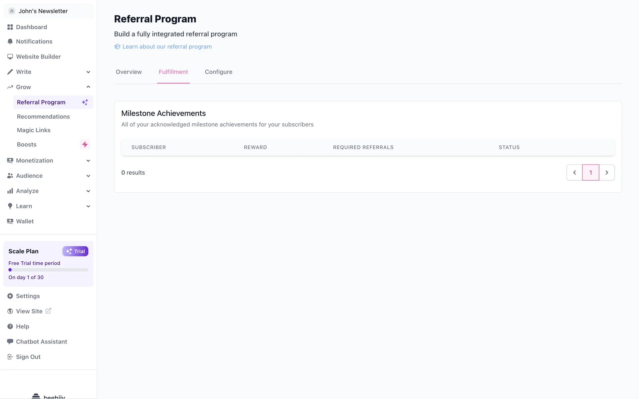The image size is (639, 399).
Task: Collapse the Grow section chevron
Action: [88, 87]
